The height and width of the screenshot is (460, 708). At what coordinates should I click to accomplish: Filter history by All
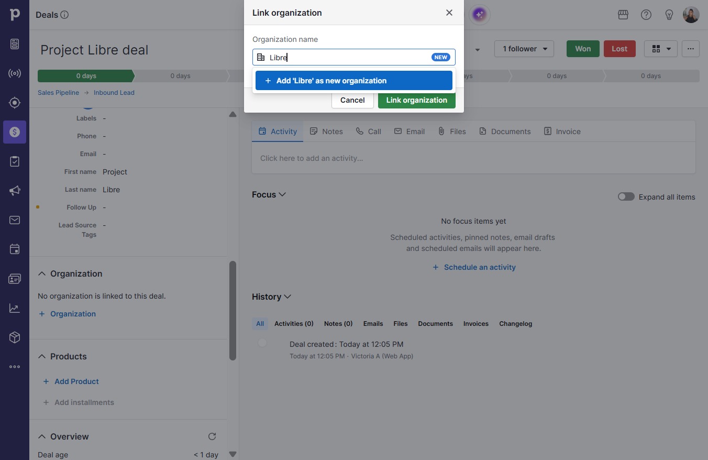click(x=260, y=324)
